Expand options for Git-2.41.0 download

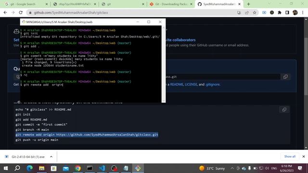click(x=51, y=157)
